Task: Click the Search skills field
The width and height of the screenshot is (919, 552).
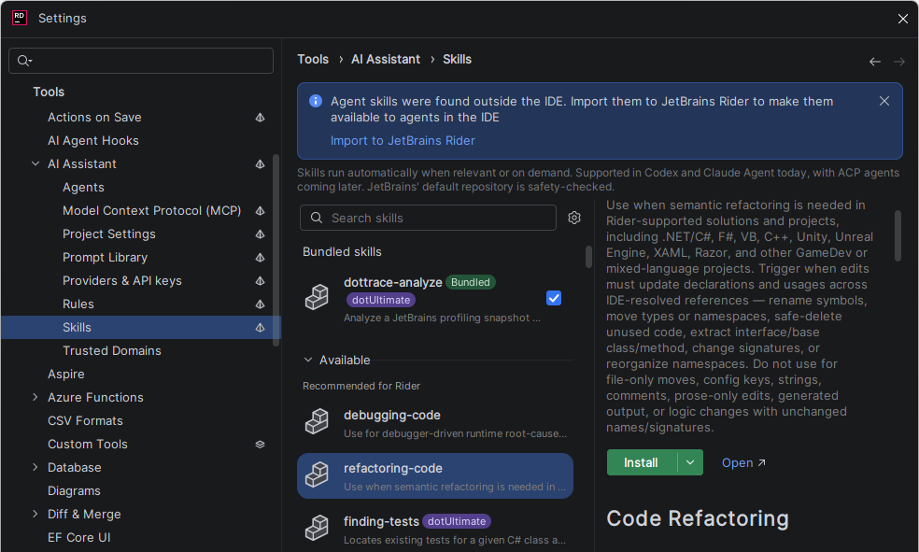Action: pyautogui.click(x=428, y=218)
